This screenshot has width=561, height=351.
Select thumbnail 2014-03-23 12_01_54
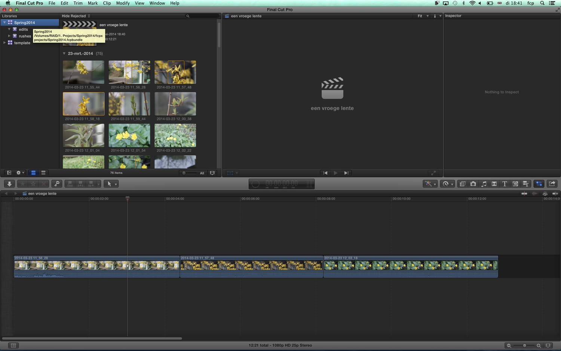[129, 135]
